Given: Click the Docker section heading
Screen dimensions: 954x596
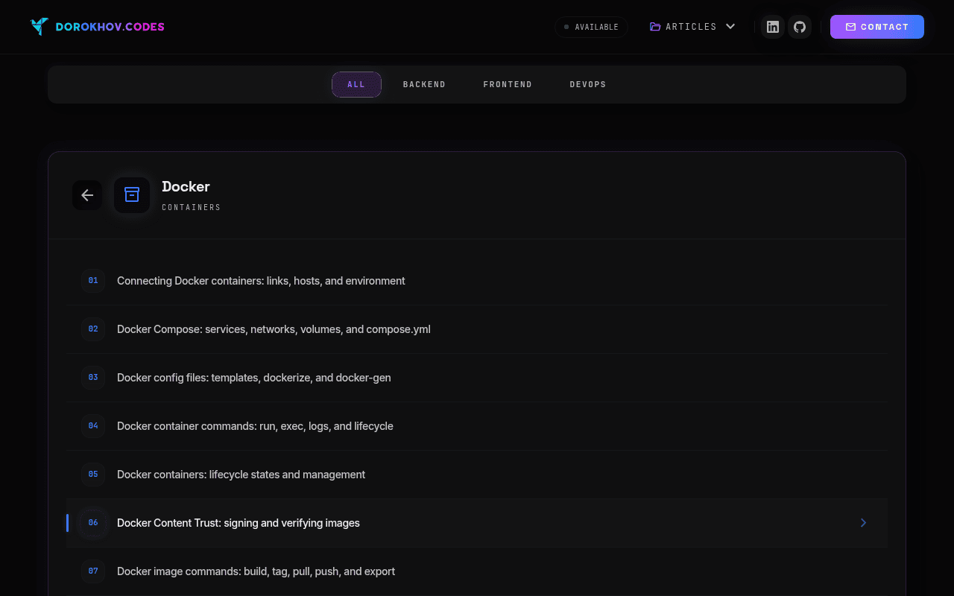Looking at the screenshot, I should (x=186, y=186).
